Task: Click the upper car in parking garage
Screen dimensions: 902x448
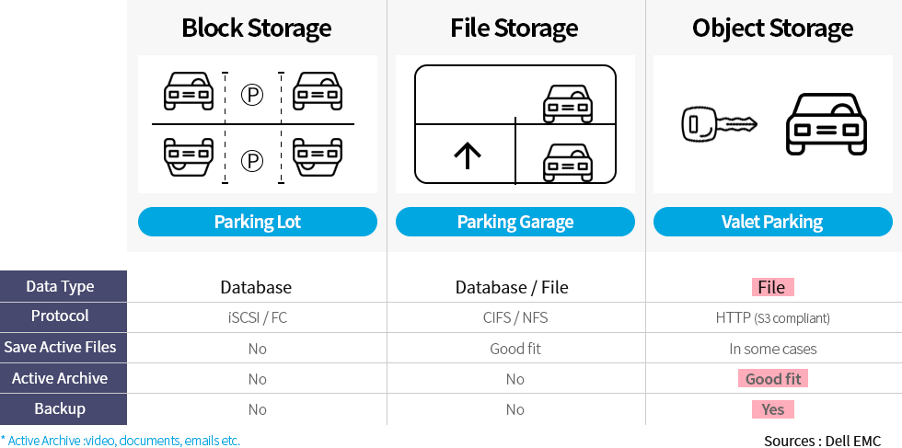Action: [568, 102]
